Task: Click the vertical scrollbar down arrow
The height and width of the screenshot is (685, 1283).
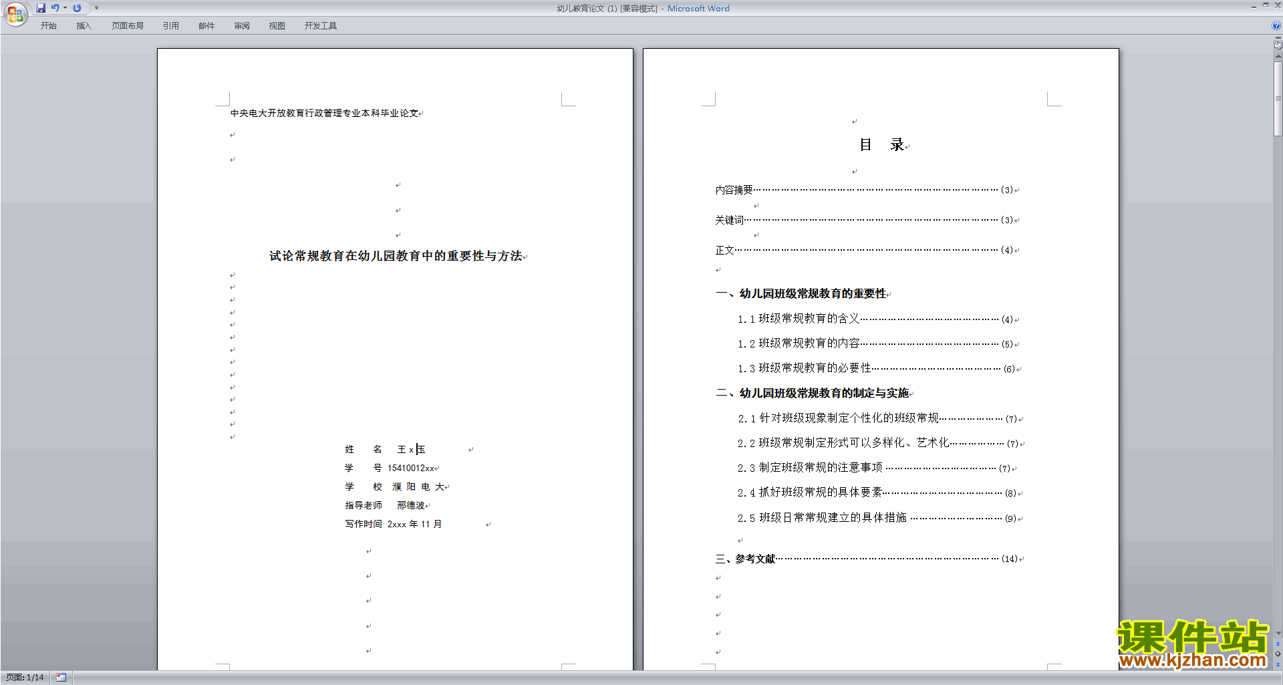Action: pyautogui.click(x=1278, y=634)
